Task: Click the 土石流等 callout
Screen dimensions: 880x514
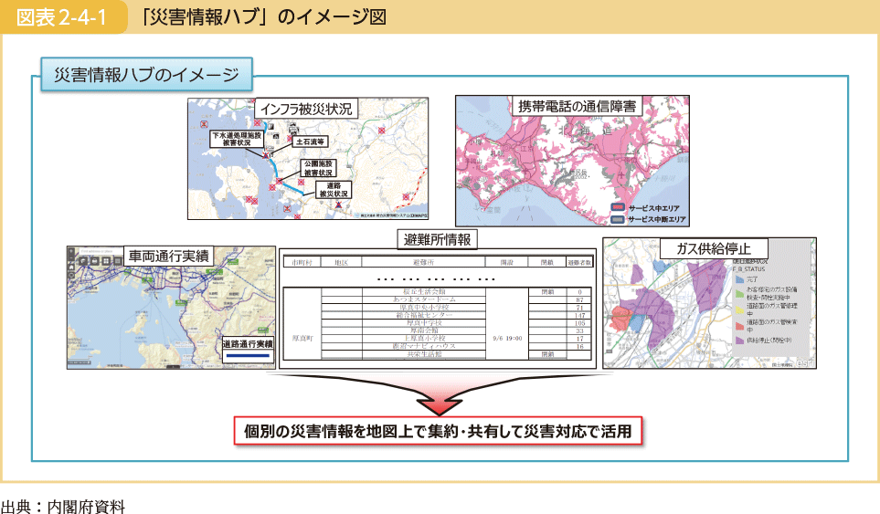Action: pyautogui.click(x=311, y=142)
